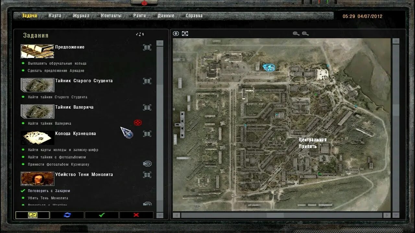Click the red X filter button
Image resolution: width=415 pixels, height=233 pixels.
pyautogui.click(x=136, y=215)
